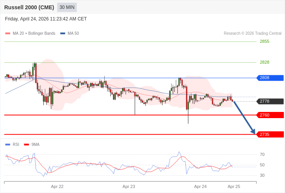Click the chart timestamp text

(x=46, y=19)
